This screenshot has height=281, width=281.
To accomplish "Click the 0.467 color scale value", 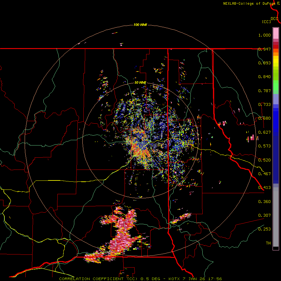I will pos(264,174).
